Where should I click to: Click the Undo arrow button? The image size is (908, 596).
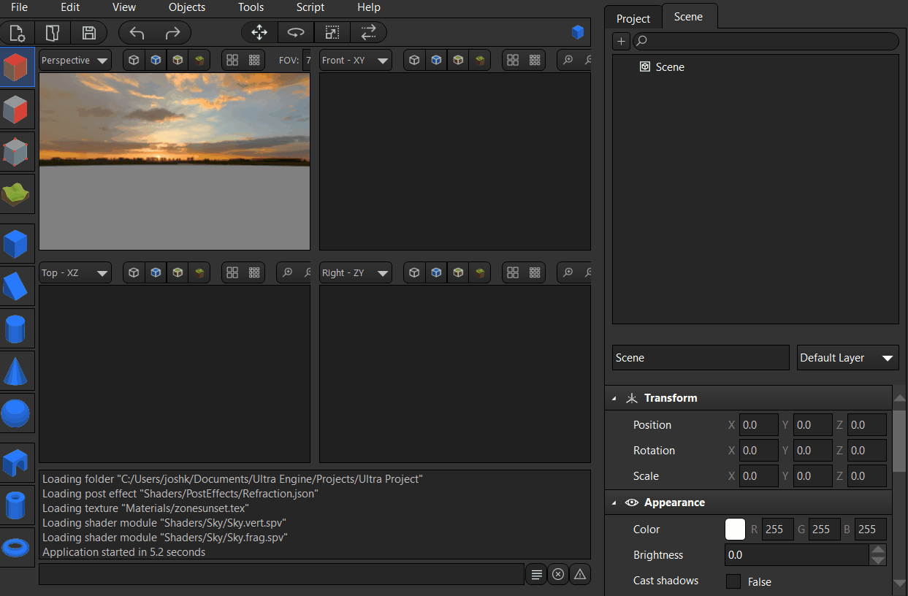[137, 33]
